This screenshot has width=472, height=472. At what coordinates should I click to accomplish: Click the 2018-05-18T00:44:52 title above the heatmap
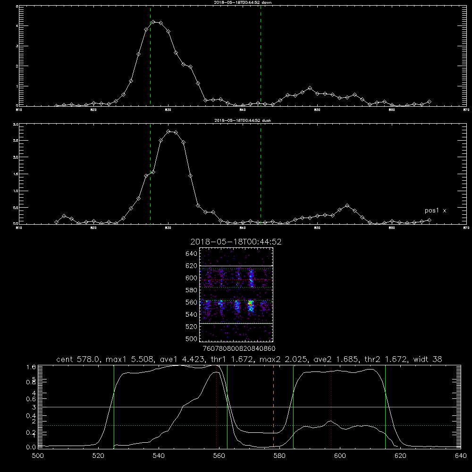pos(236,242)
